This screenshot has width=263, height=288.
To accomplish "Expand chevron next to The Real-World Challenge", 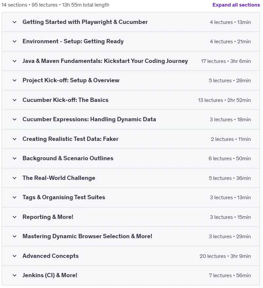I will [x=14, y=178].
